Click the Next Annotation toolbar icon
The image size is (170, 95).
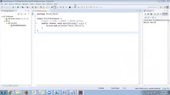click(82, 7)
